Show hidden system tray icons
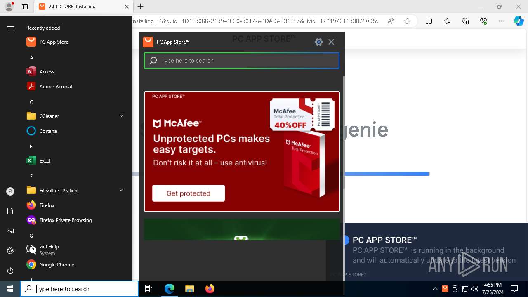 point(435,289)
